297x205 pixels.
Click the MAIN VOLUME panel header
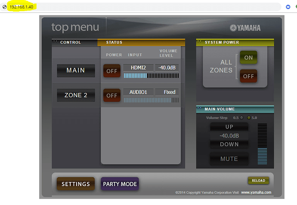click(235, 109)
